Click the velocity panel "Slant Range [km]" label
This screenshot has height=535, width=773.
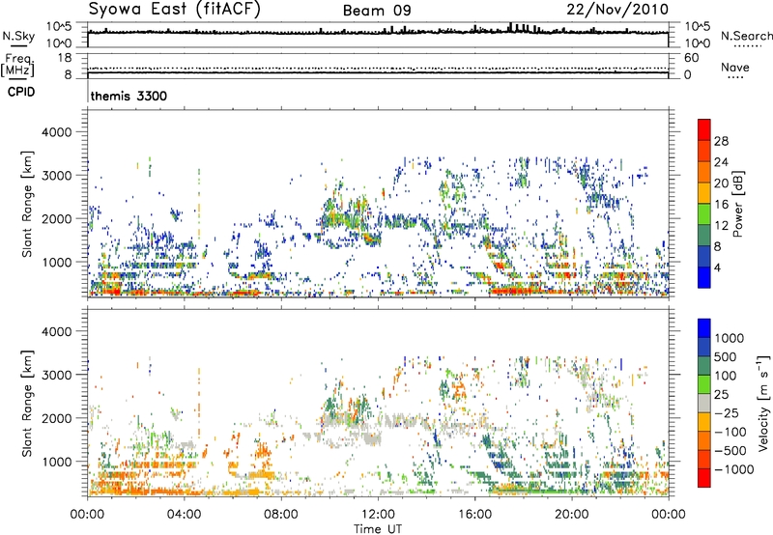[x=28, y=403]
